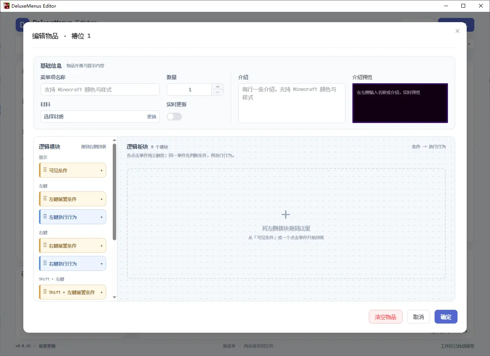The height and width of the screenshot is (356, 490).
Task: Select the 右键执行行为 module block
Action: point(73,264)
